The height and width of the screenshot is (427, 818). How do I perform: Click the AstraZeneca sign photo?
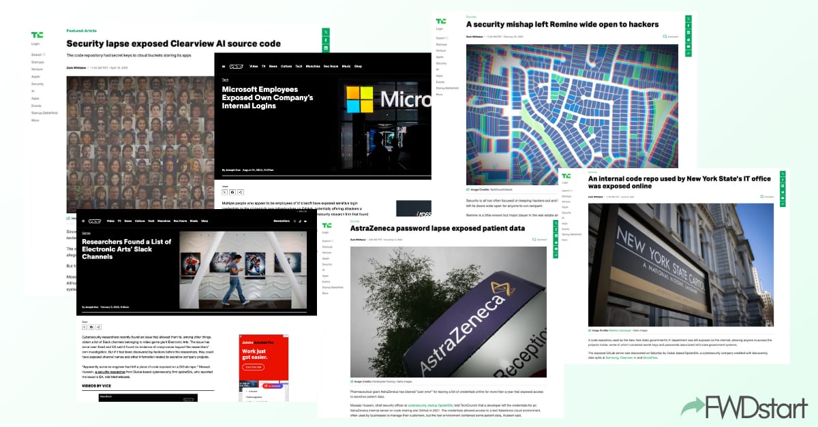click(449, 312)
